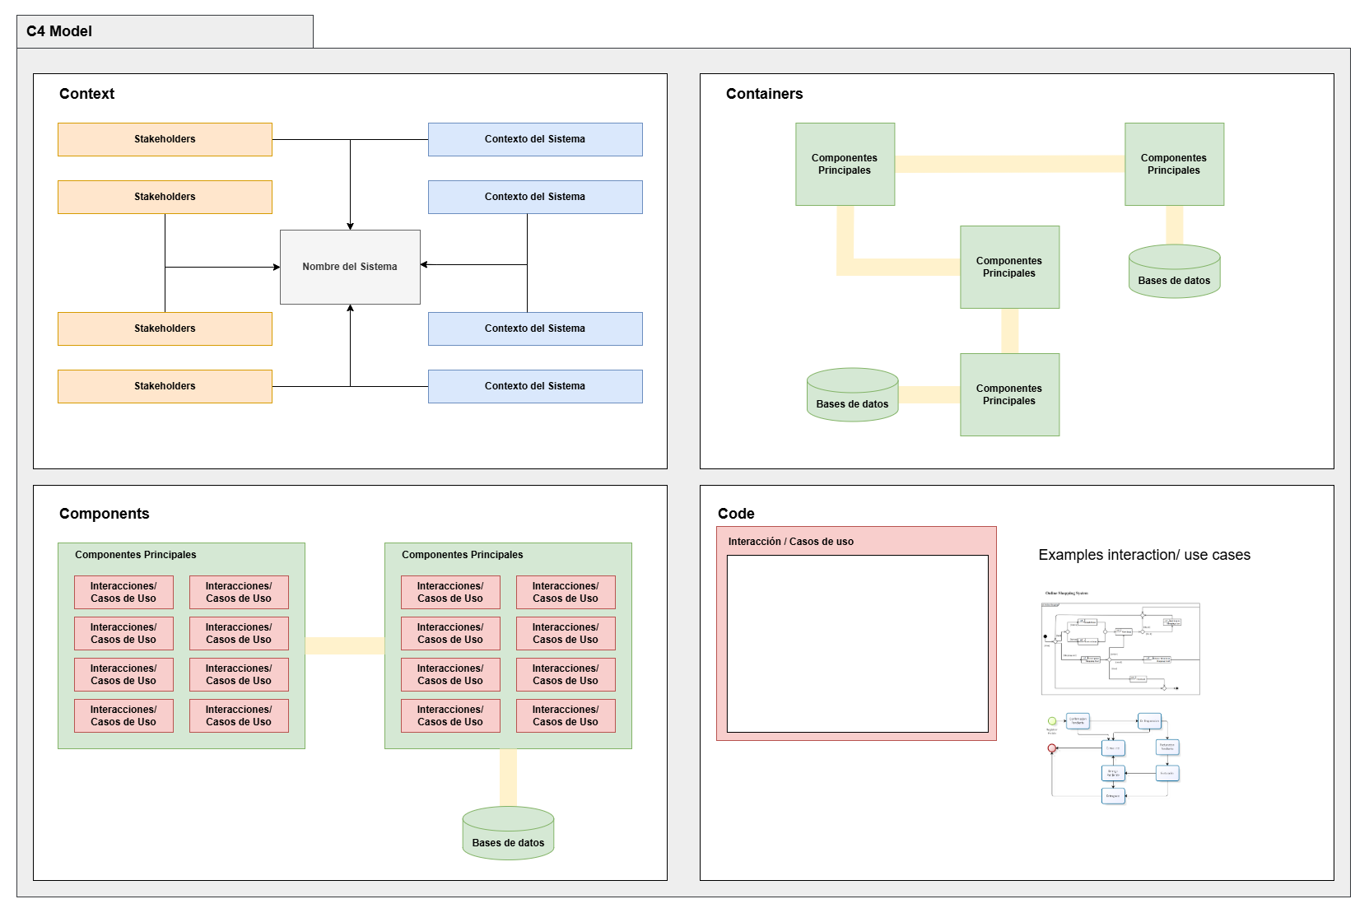Click the red end circle in the flowchart
The height and width of the screenshot is (913, 1369).
point(1051,748)
